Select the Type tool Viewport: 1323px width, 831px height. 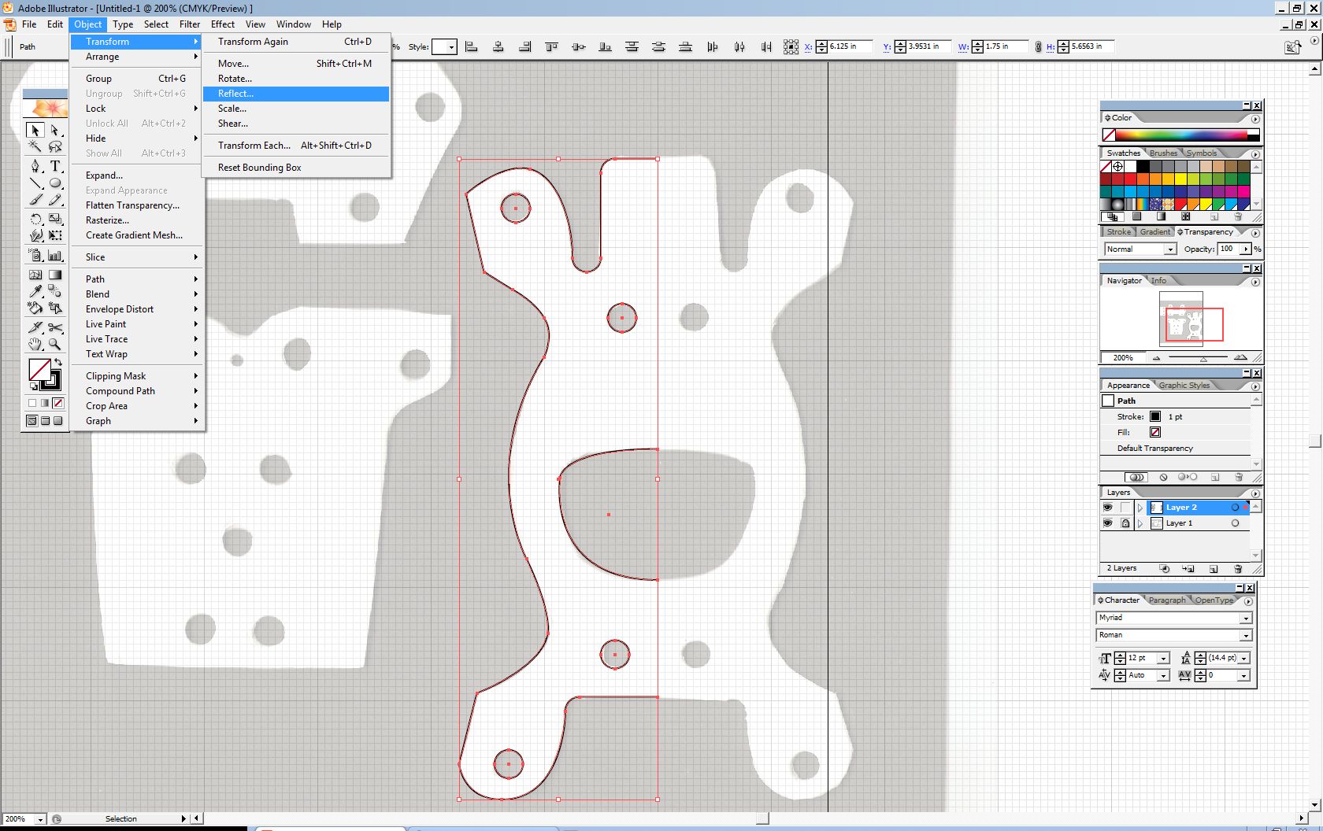[55, 166]
